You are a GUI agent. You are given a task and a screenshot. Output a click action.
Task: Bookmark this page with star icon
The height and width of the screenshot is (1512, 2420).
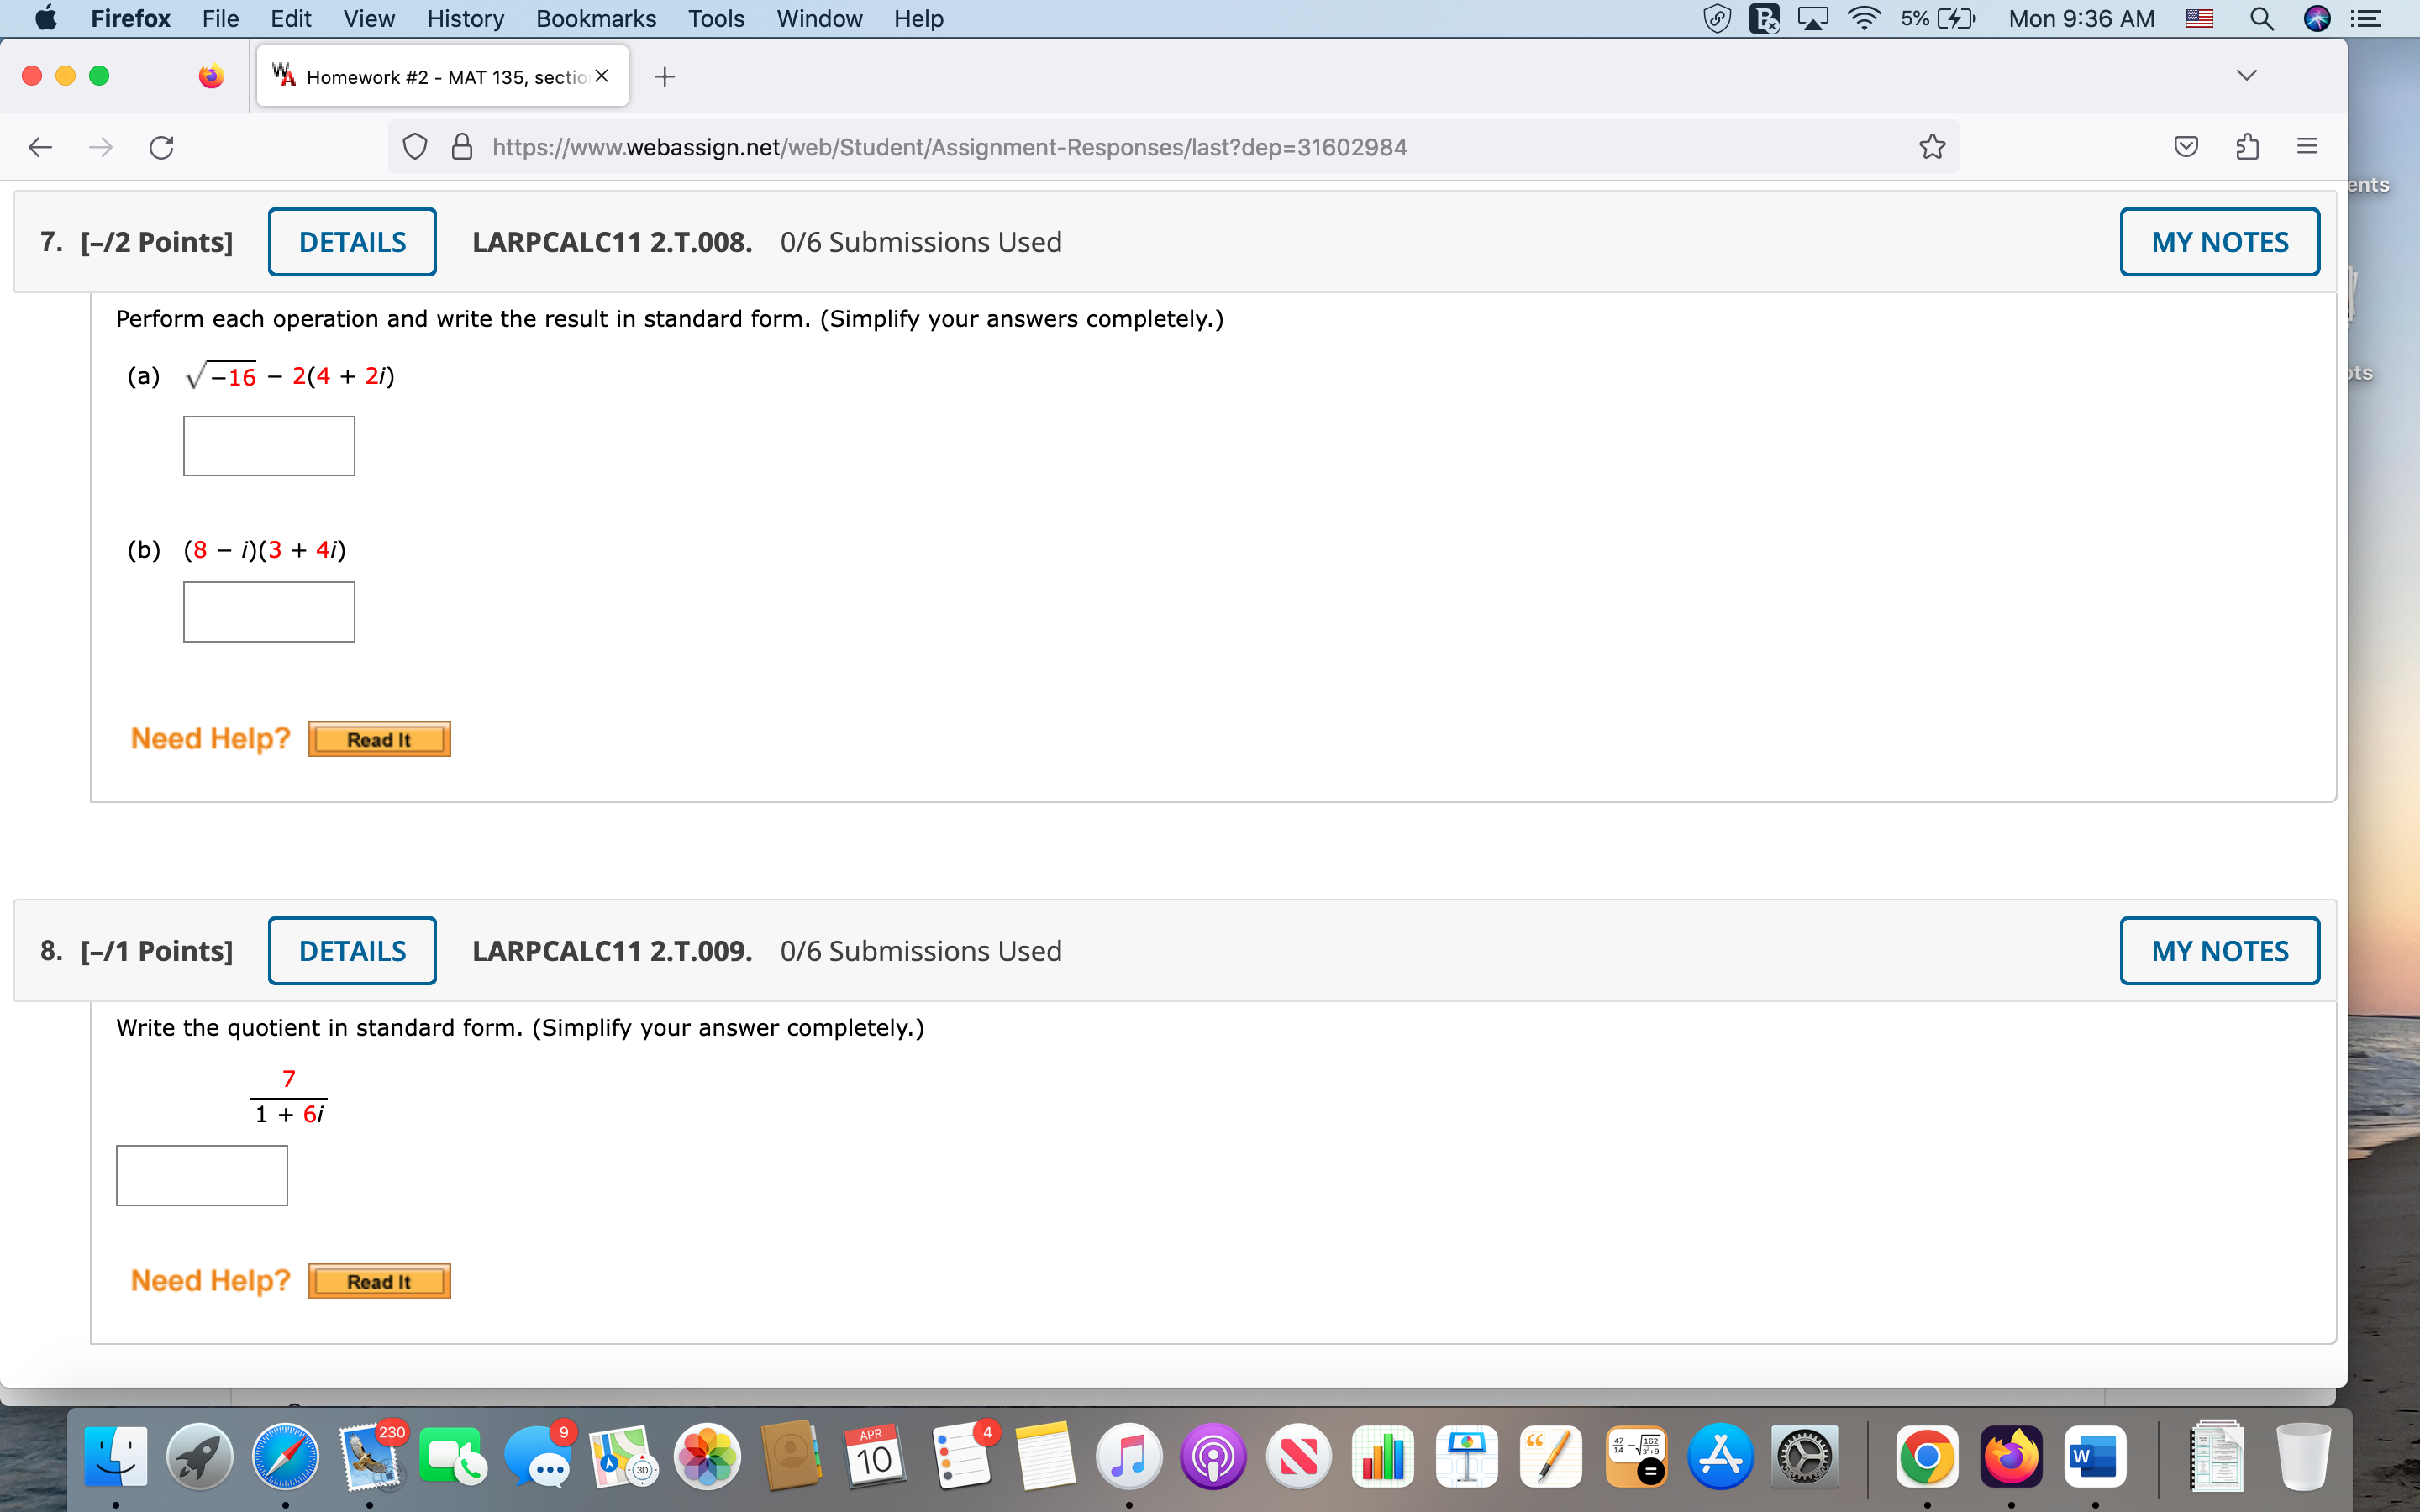coord(1932,147)
